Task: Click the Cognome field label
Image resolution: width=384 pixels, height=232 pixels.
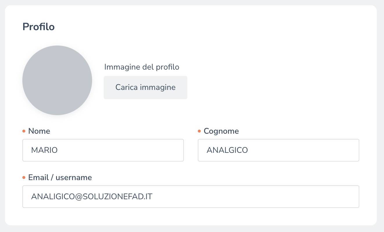Action: (221, 131)
